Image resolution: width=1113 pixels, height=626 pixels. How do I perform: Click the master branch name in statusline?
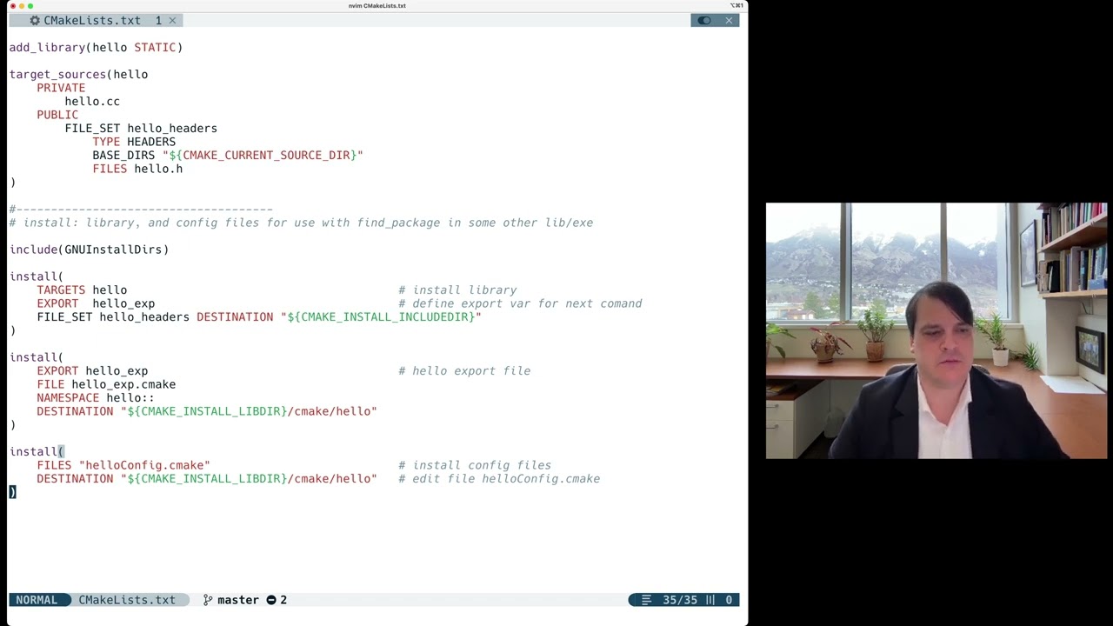(238, 600)
